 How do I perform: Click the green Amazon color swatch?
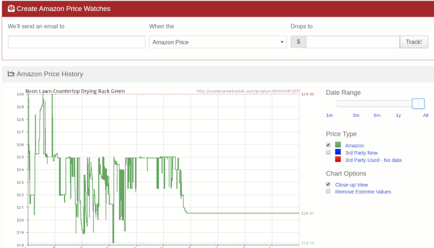pos(338,145)
